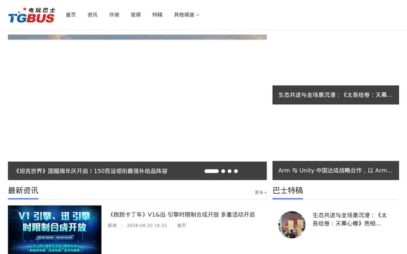Open the 特稿 nav item

pyautogui.click(x=157, y=15)
